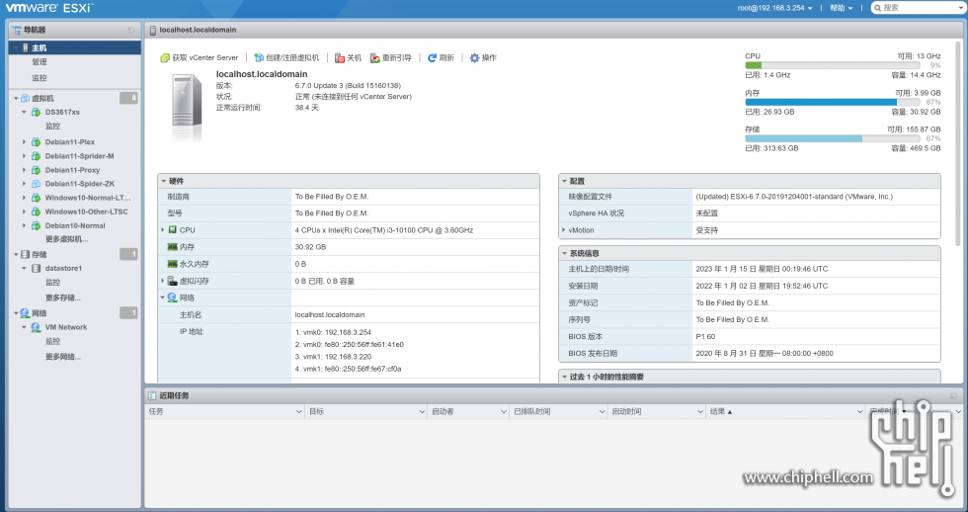The image size is (968, 512).
Task: Expand the vMotion configuration row
Action: point(564,229)
